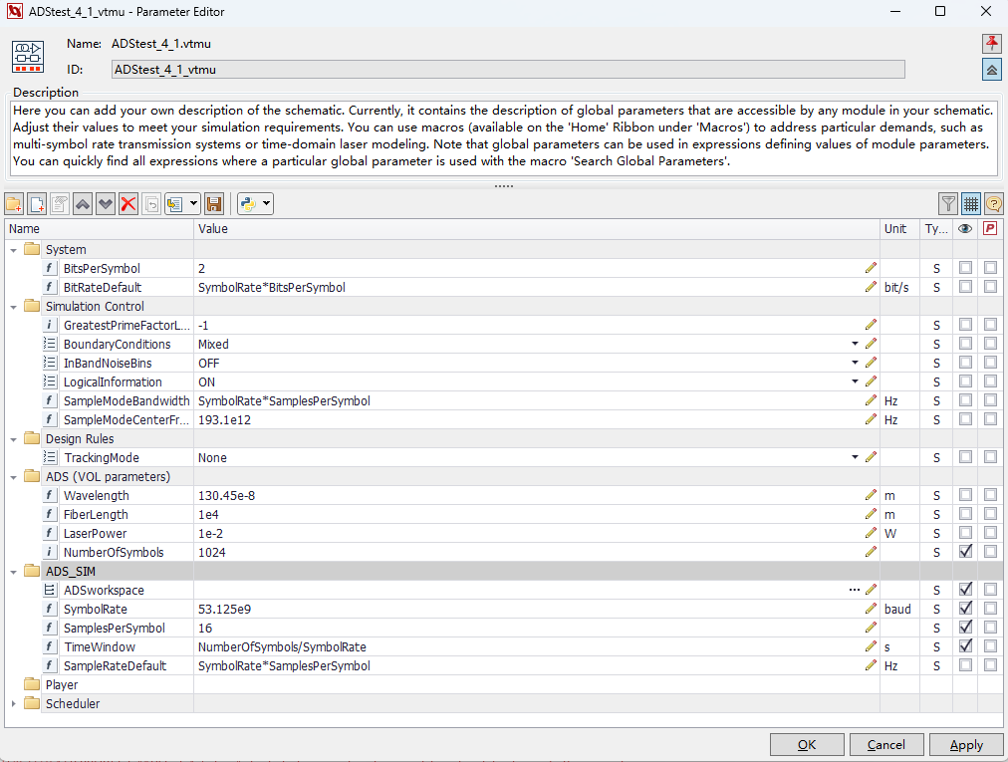Click pencil icon for LaserPower row
The image size is (1008, 762).
(871, 533)
